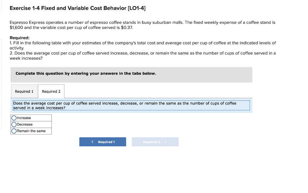308x193 pixels.
Task: Click the gray Complete this question banner
Action: (x=131, y=75)
